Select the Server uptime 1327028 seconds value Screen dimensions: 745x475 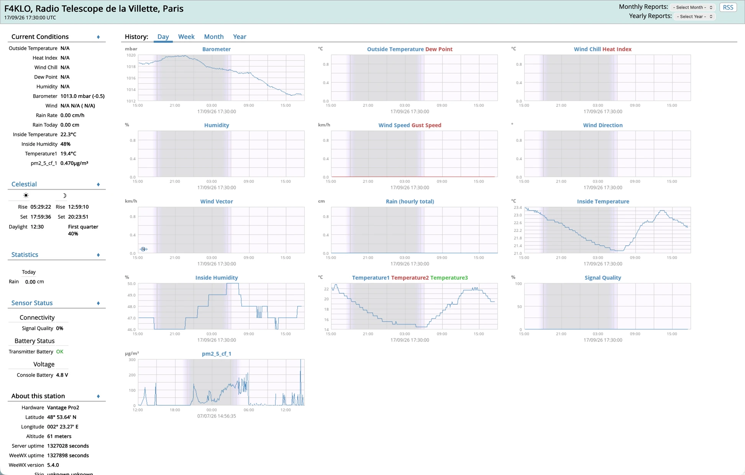point(68,446)
